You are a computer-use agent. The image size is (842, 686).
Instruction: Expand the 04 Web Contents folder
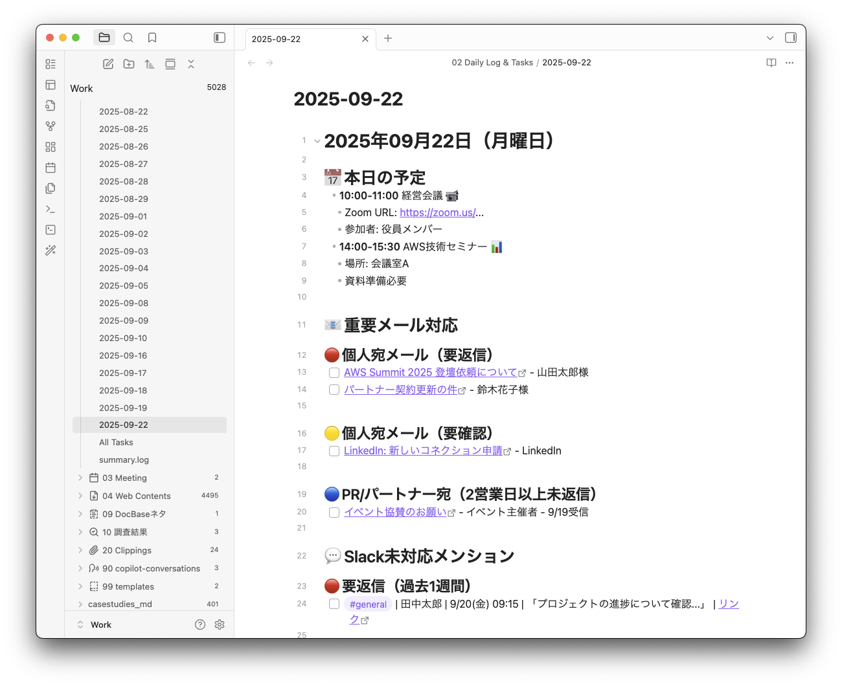pyautogui.click(x=80, y=496)
